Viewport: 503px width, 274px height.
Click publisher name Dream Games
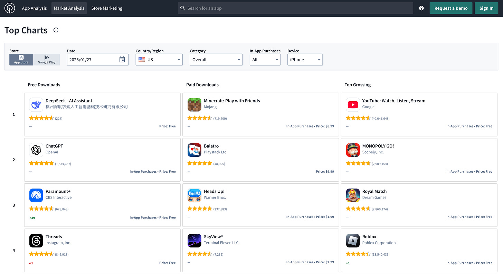[x=374, y=197]
